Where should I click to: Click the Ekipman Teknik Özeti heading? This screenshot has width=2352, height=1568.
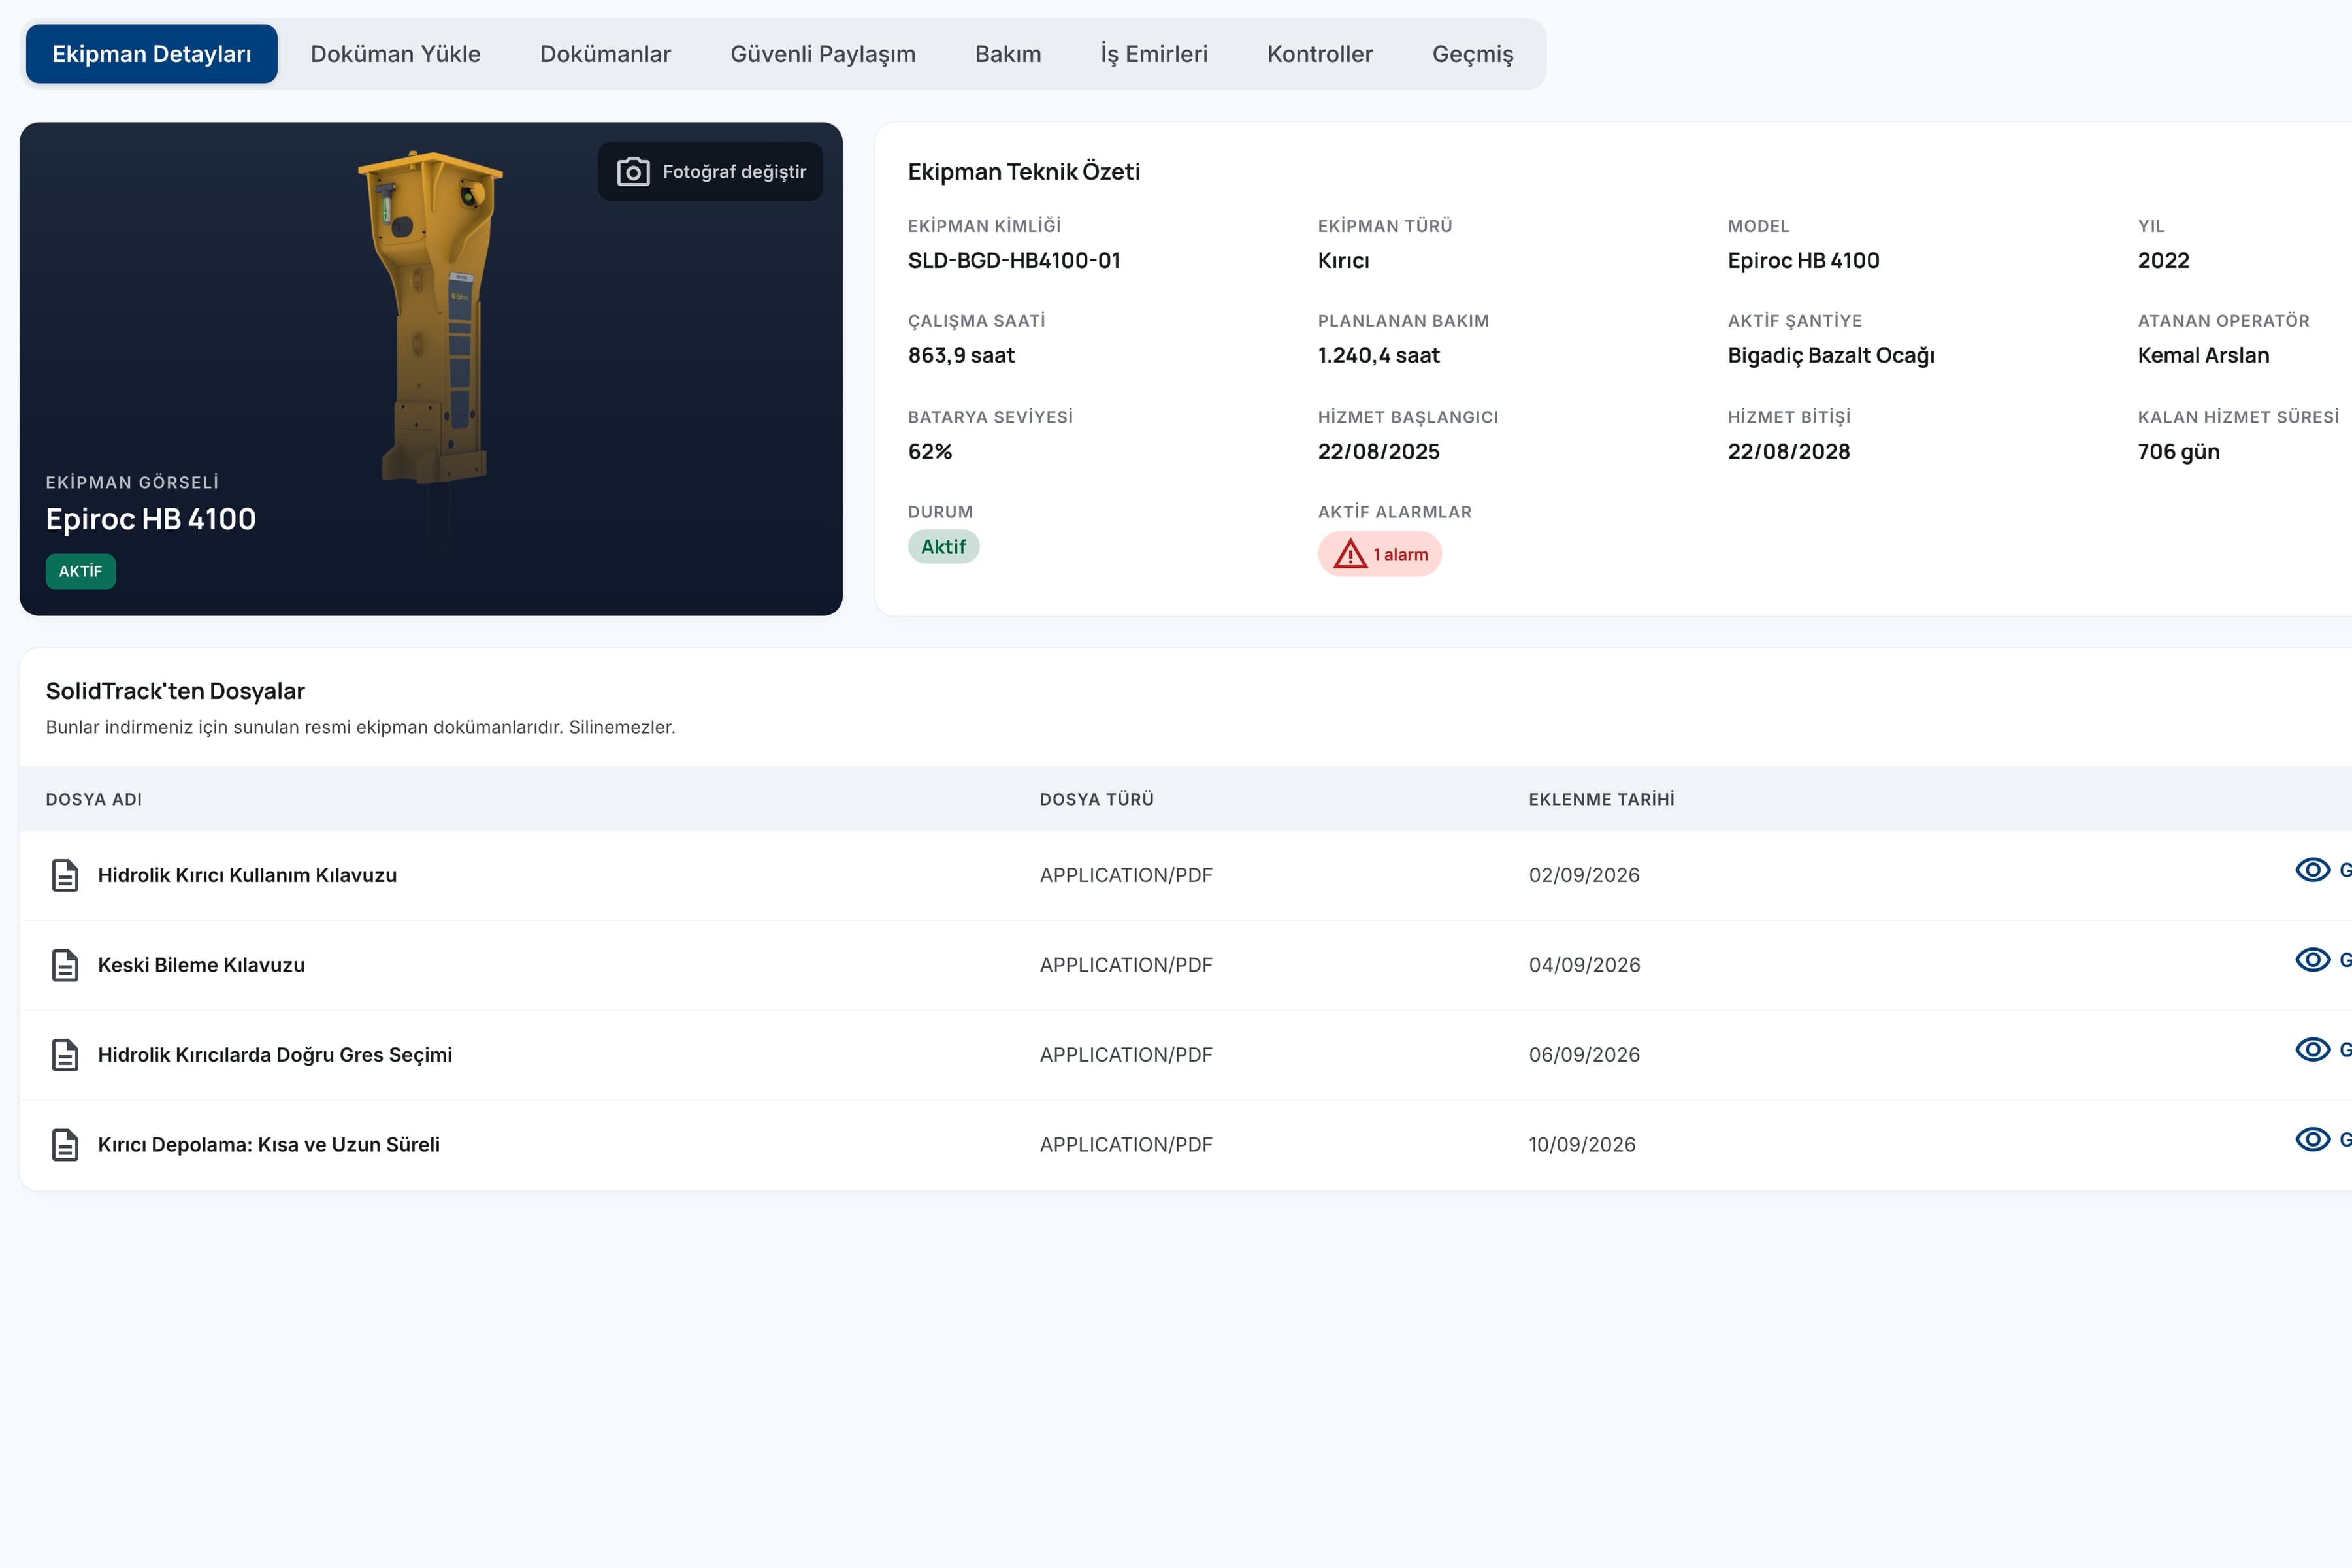click(x=1024, y=172)
